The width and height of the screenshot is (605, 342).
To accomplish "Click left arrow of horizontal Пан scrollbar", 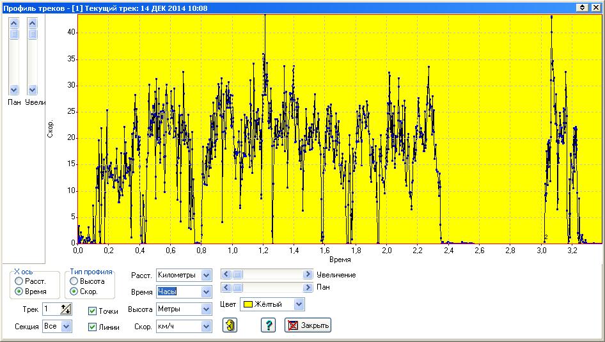I will [226, 288].
